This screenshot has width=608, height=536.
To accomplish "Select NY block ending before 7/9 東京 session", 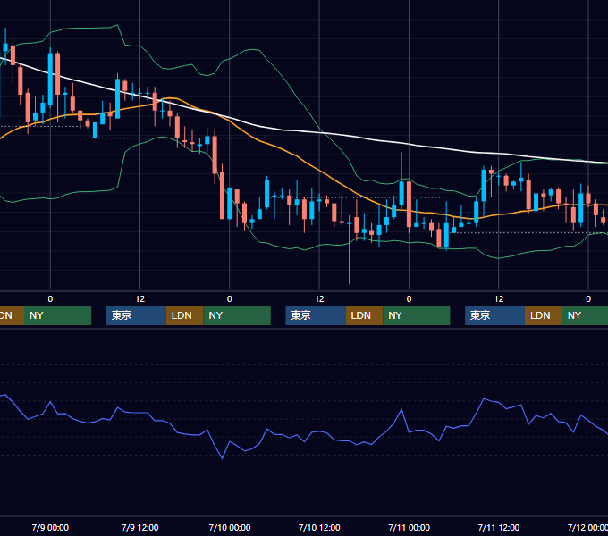I will [x=57, y=315].
